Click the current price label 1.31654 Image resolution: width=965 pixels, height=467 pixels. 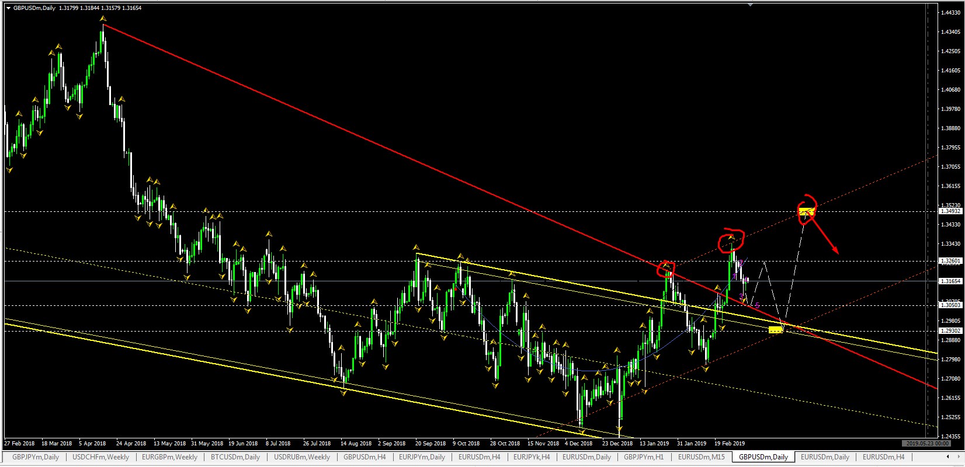(x=950, y=281)
